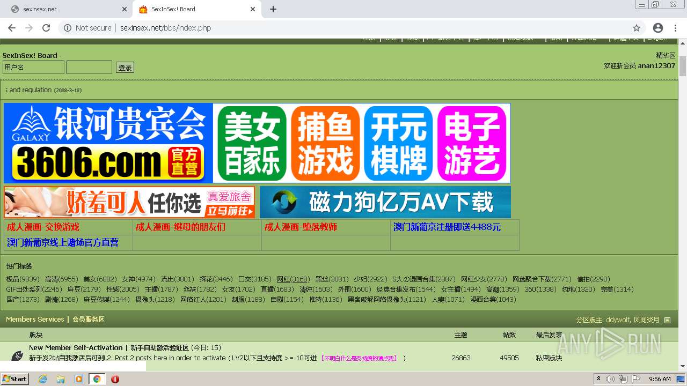
Task: Open the 精华区 link
Action: tap(666, 55)
